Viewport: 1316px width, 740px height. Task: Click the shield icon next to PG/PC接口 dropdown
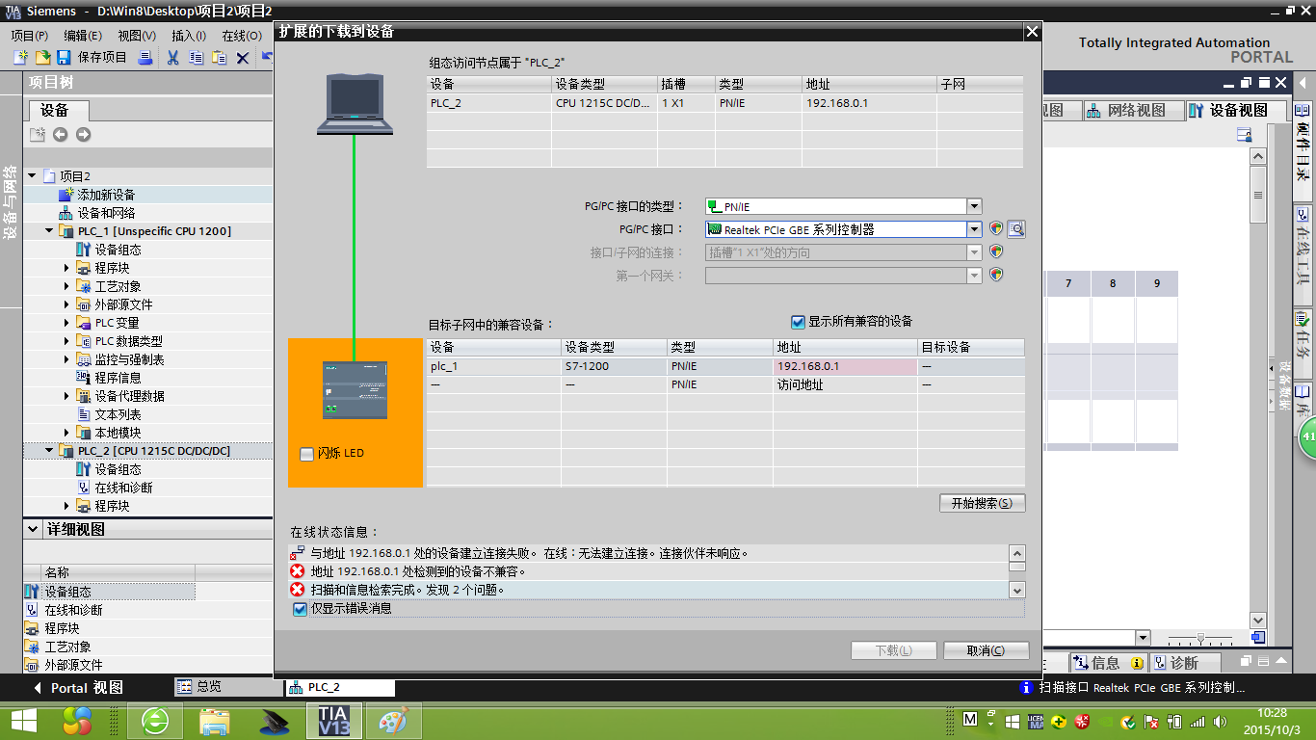point(996,229)
